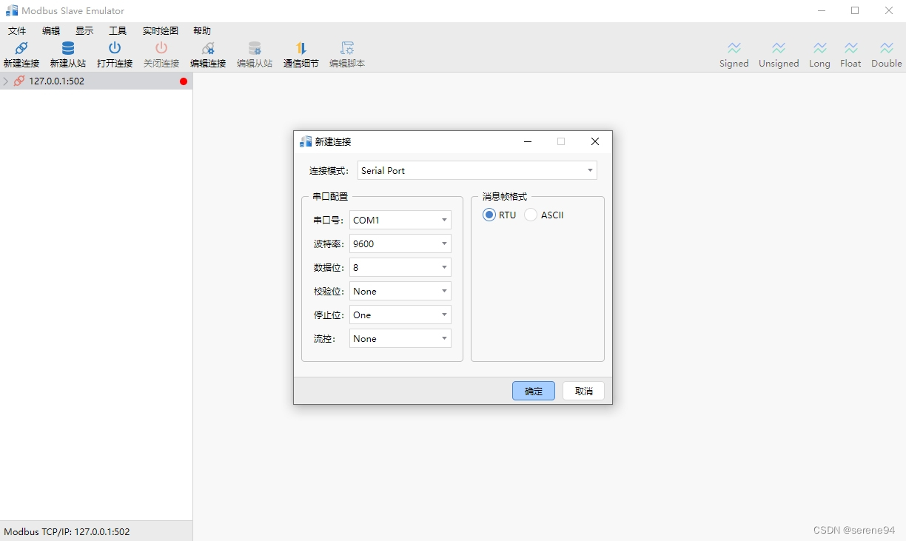Click the red status dot of 127.0.0.1:502
The image size is (906, 541).
[x=184, y=81]
